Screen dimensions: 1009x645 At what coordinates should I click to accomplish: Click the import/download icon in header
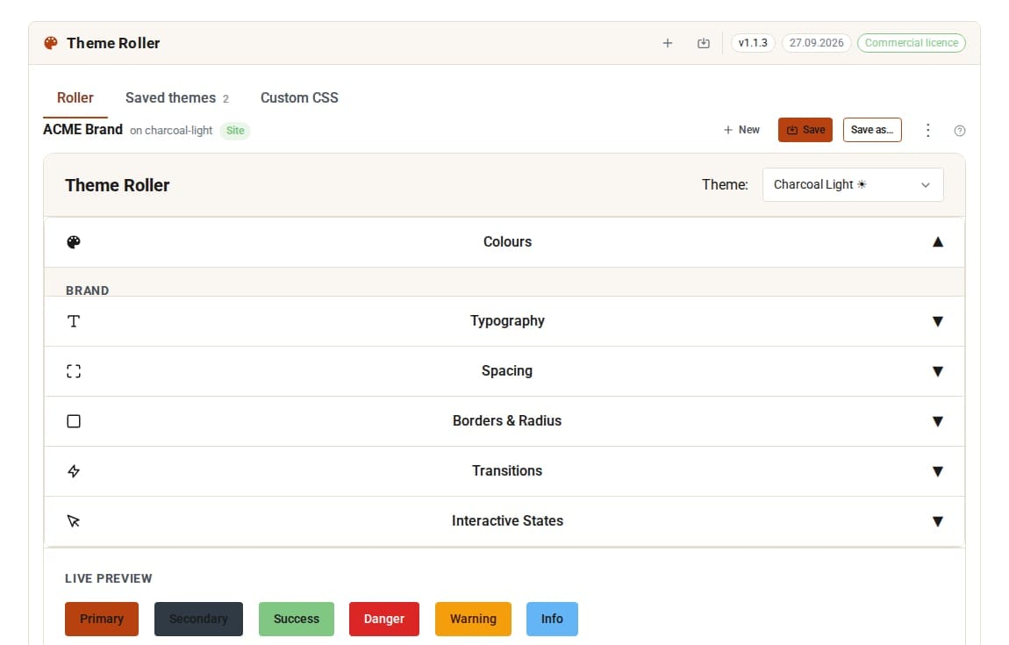tap(704, 43)
